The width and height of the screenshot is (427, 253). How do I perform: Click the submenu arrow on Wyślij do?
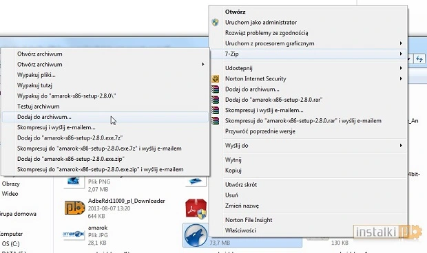[x=401, y=145]
